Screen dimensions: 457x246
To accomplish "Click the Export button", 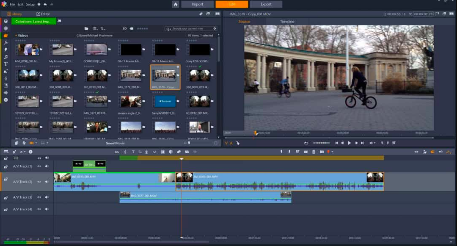I will 266,4.
